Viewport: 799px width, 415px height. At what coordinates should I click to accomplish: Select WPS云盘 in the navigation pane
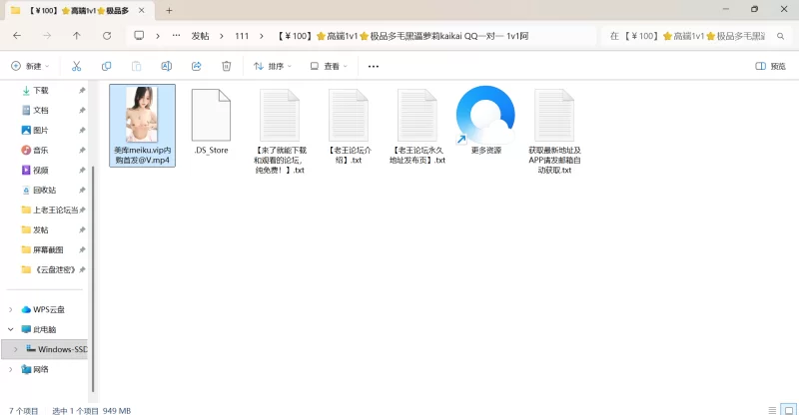[48, 309]
